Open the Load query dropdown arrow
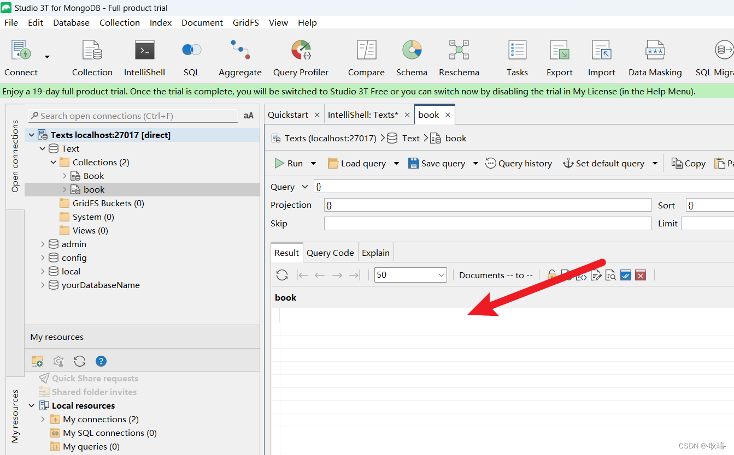Screen dimensions: 734x455 [396, 163]
